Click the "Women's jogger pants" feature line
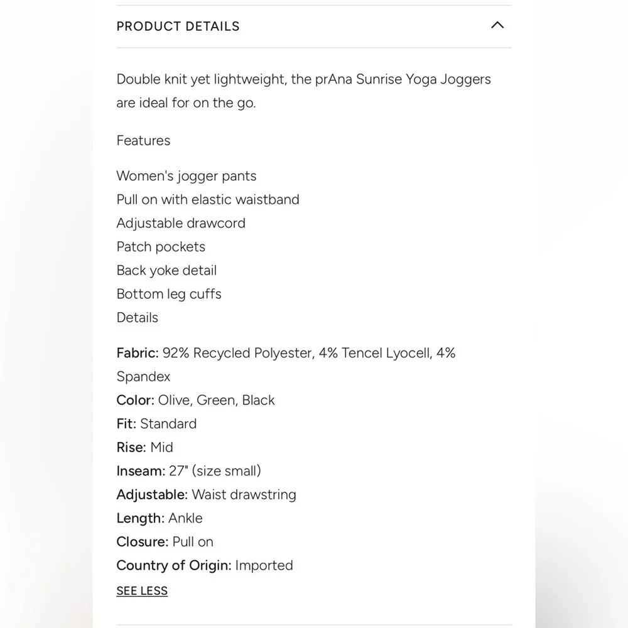The image size is (628, 628). point(187,176)
